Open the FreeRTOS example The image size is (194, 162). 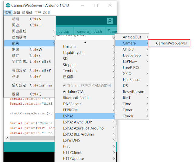132,67
